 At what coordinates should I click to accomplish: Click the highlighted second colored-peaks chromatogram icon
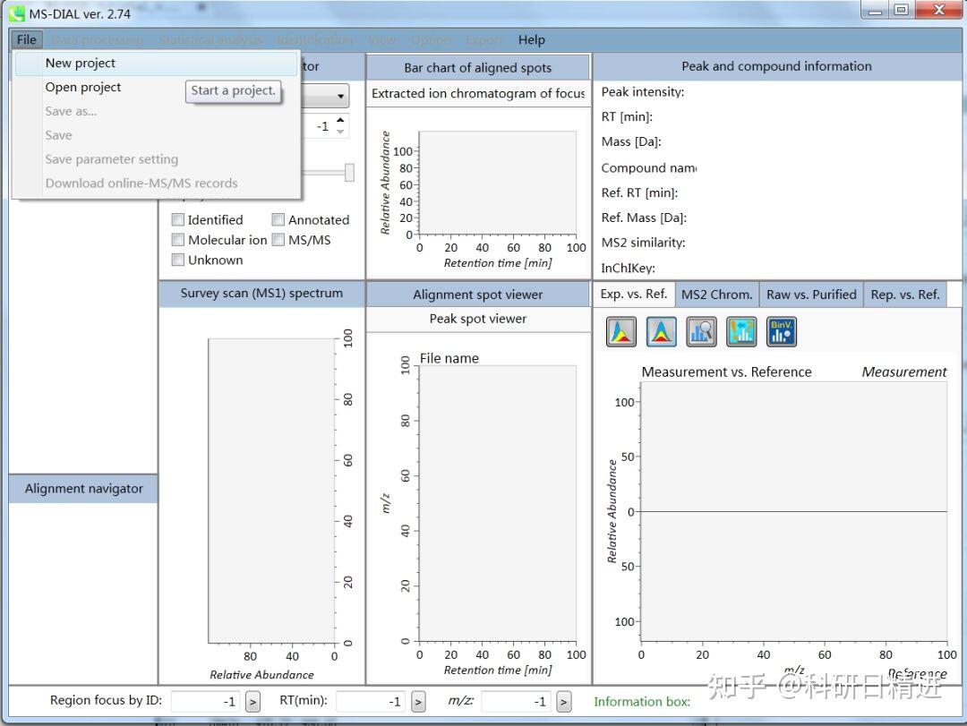tap(661, 332)
